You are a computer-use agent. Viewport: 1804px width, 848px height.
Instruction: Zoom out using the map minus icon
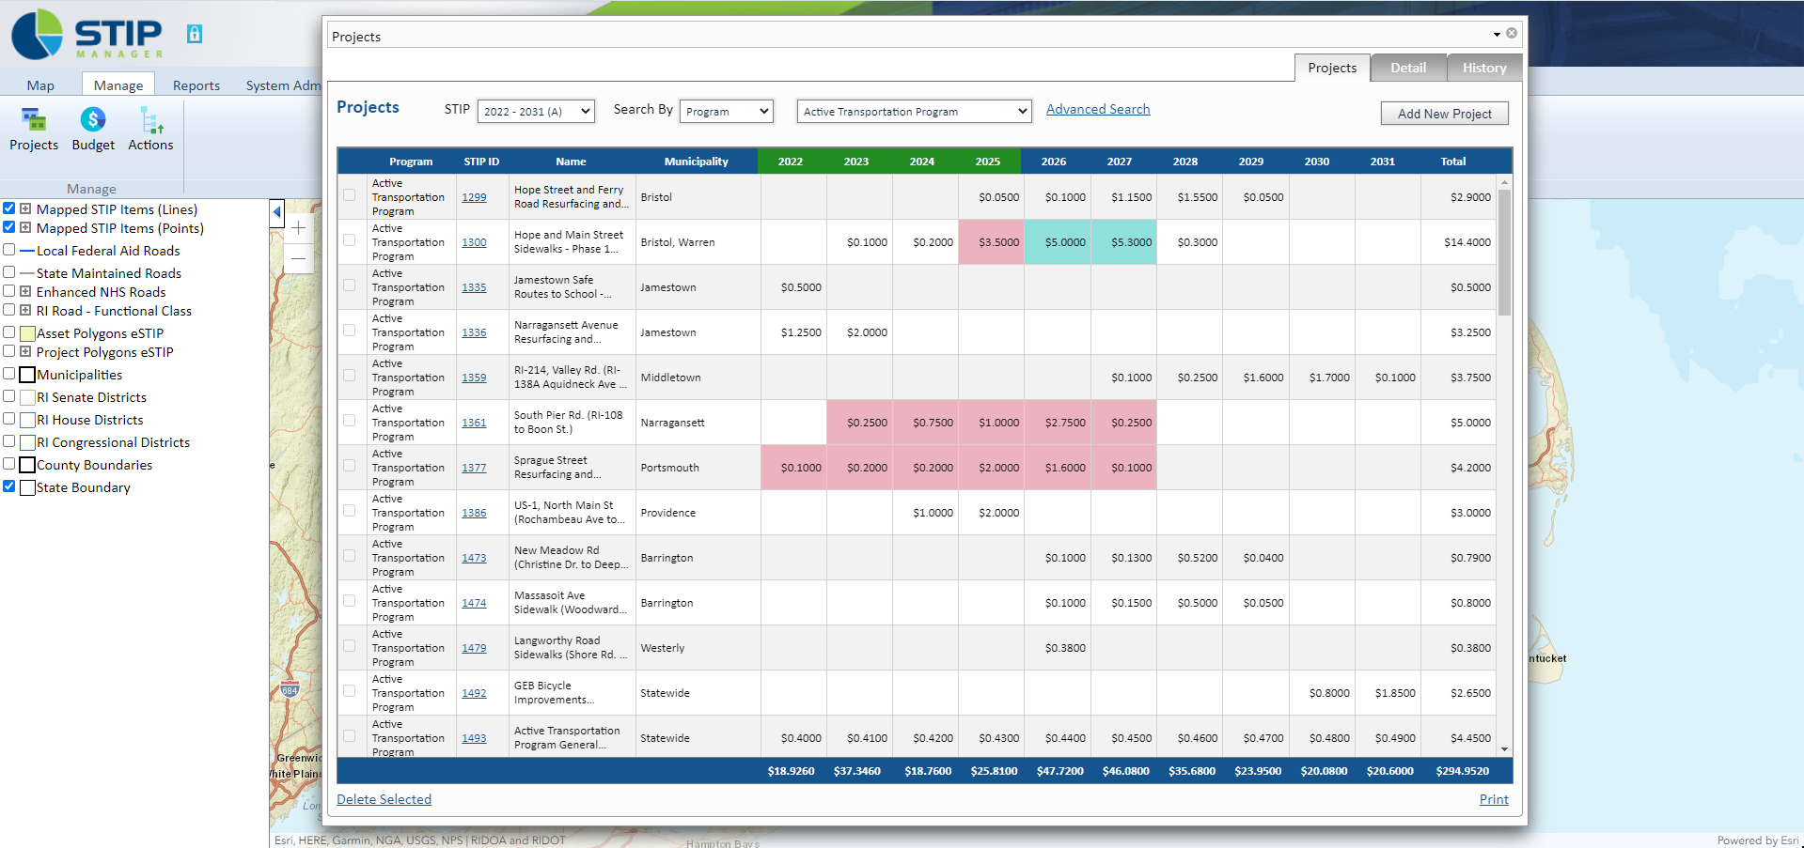(298, 258)
